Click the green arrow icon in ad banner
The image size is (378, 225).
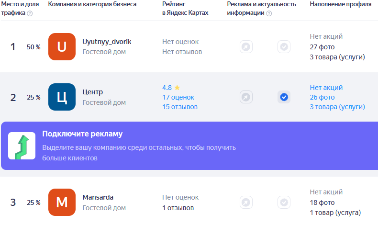point(22,146)
